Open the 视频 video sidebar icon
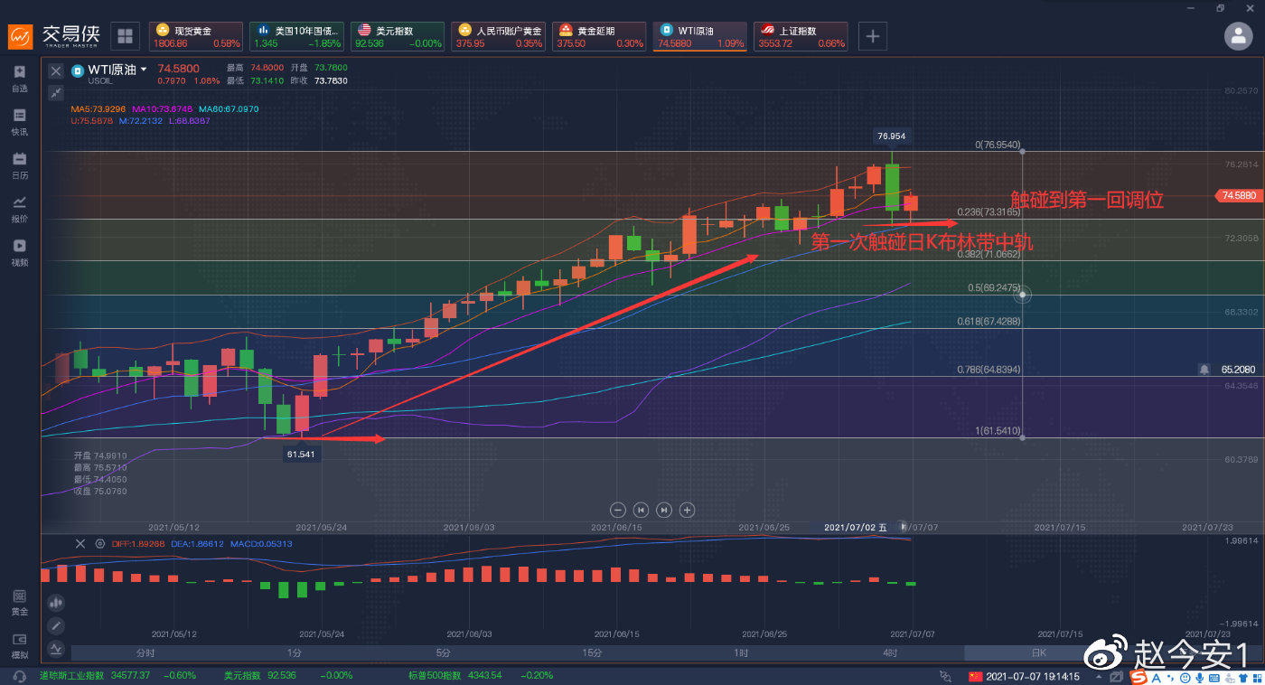The width and height of the screenshot is (1265, 685). pyautogui.click(x=19, y=252)
